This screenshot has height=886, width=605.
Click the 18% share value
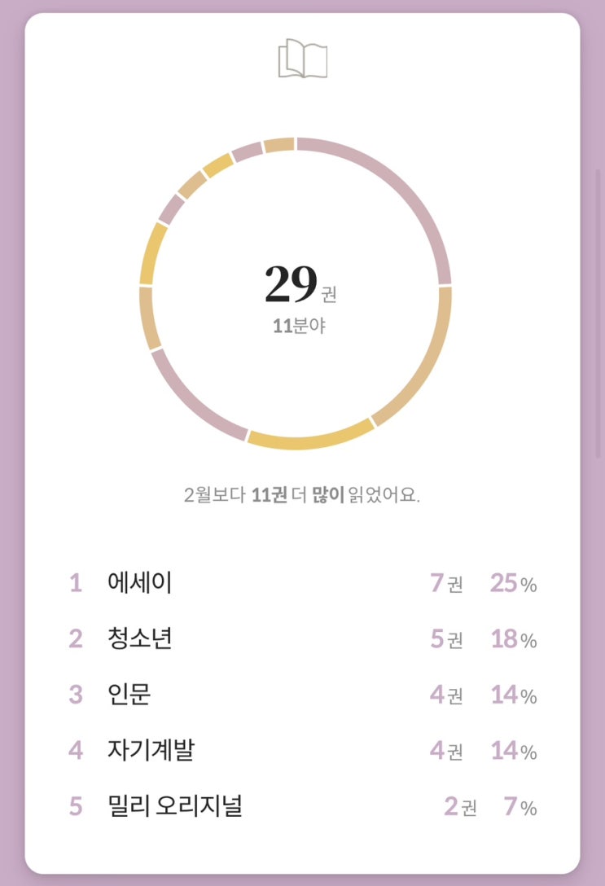pyautogui.click(x=513, y=639)
